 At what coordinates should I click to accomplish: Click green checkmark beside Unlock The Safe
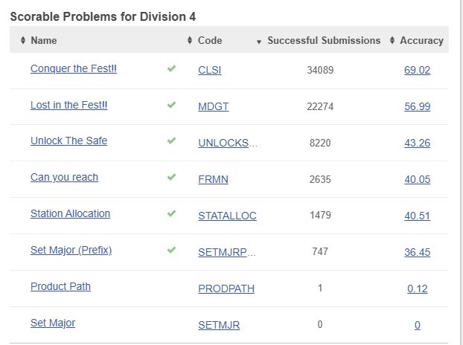(x=172, y=141)
